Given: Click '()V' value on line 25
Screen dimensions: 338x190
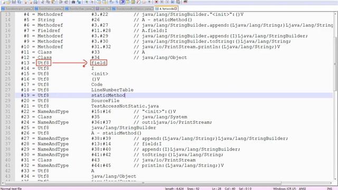Looking at the screenshot, I should pyautogui.click(x=96, y=79).
